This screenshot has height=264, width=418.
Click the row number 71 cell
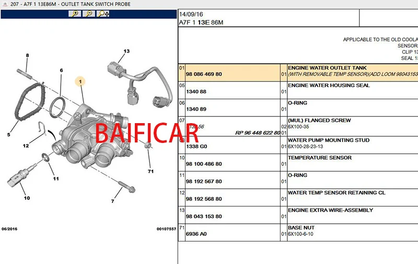[182, 233]
